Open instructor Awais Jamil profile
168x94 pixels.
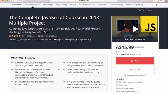tap(24, 39)
